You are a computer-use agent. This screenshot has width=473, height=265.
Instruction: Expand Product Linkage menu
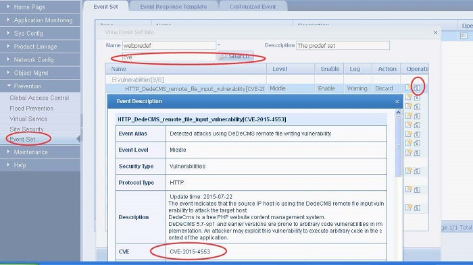click(x=40, y=47)
